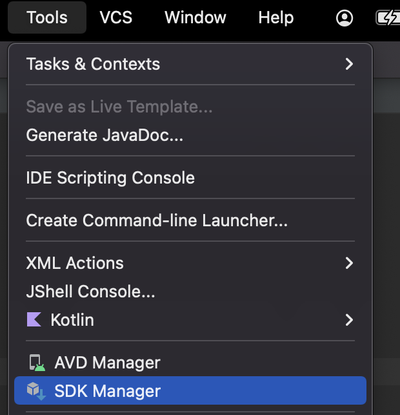Open the Kotlin submenu
The image size is (400, 415).
[x=190, y=320]
